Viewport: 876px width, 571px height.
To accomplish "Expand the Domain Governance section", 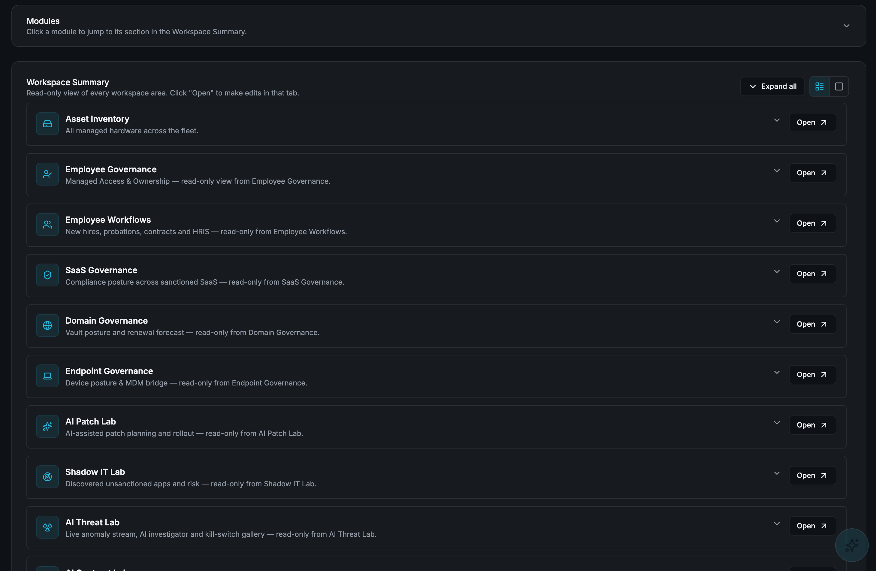I will point(777,322).
